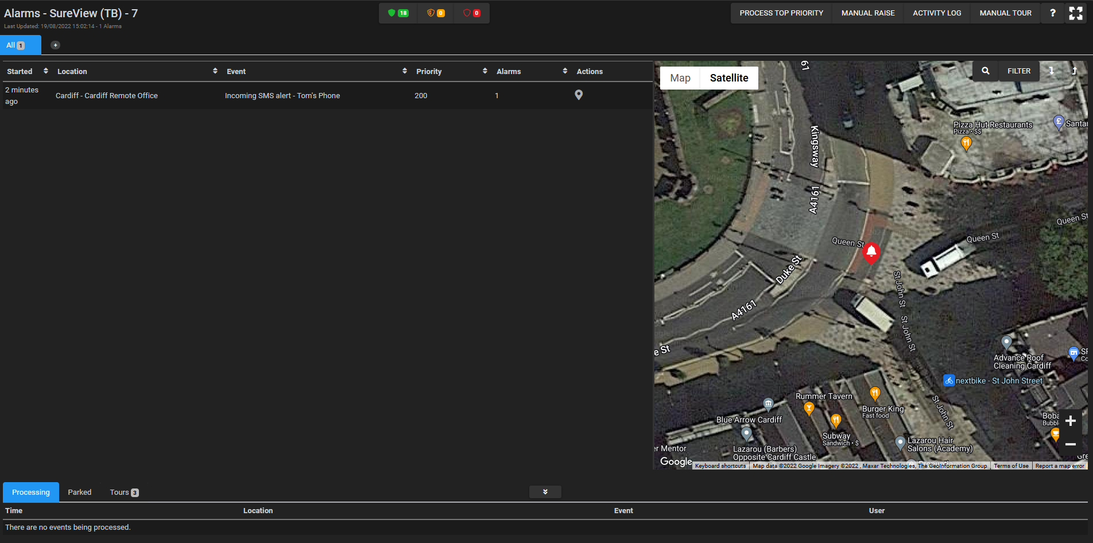
Task: Click the Pizza Hut Restaurants map marker
Action: pos(966,143)
